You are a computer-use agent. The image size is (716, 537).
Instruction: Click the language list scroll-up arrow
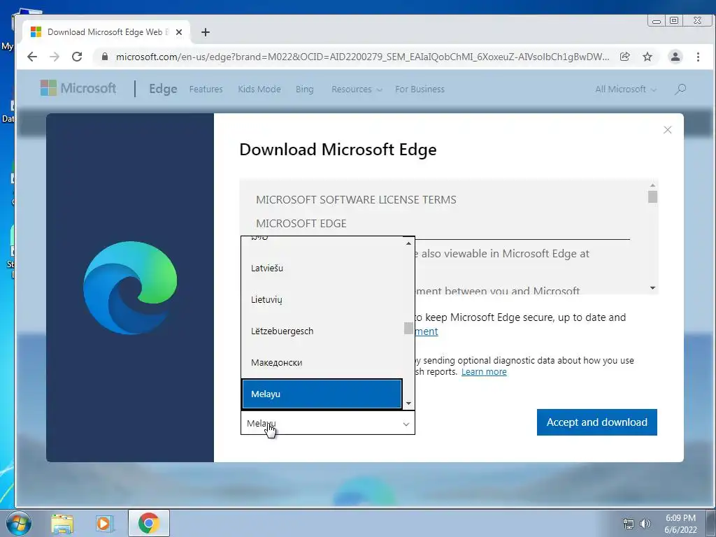[x=408, y=243]
